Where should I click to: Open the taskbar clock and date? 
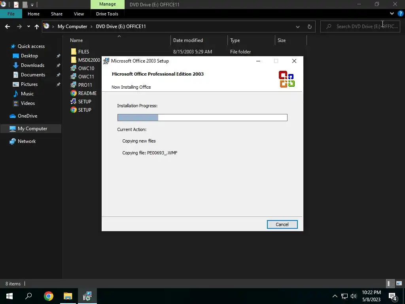tap(371, 296)
